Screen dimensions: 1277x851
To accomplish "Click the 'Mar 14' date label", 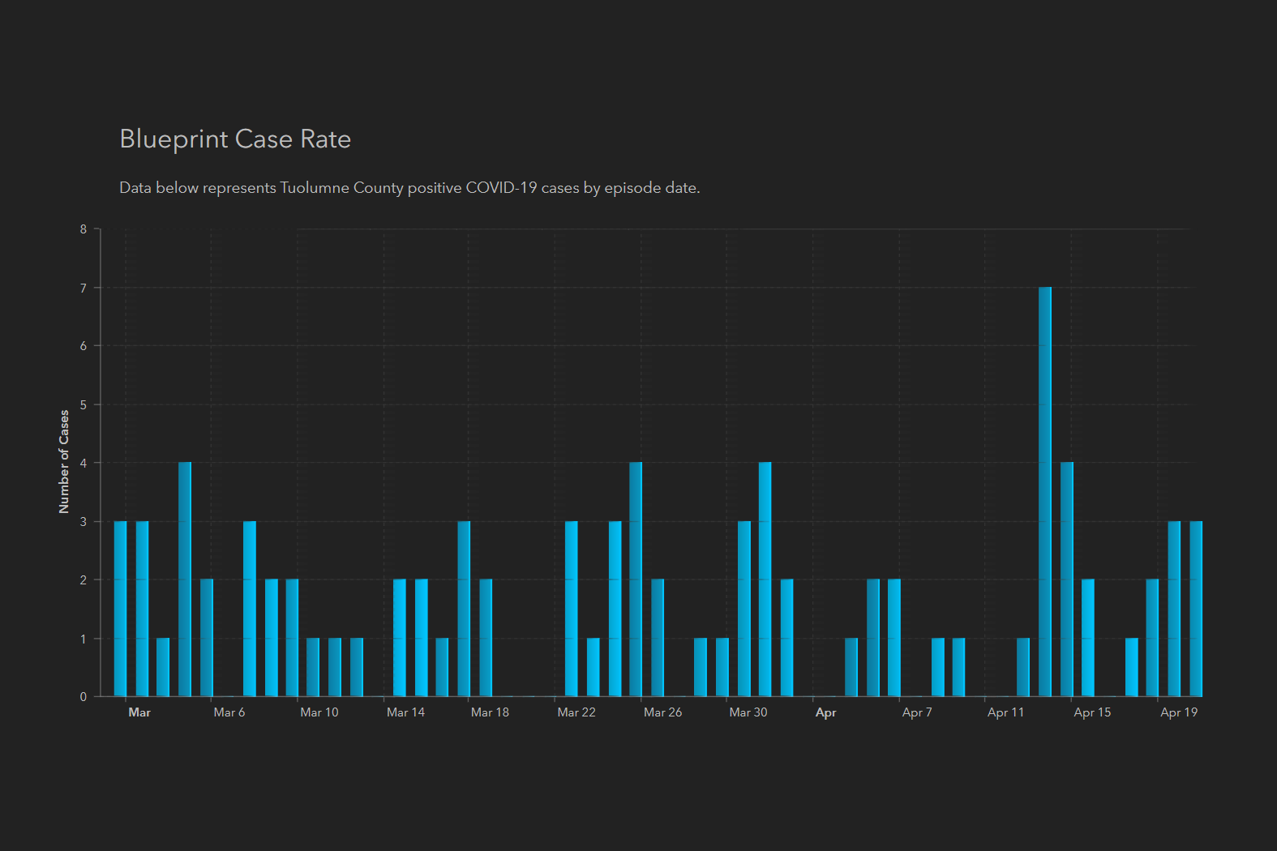I will click(405, 712).
